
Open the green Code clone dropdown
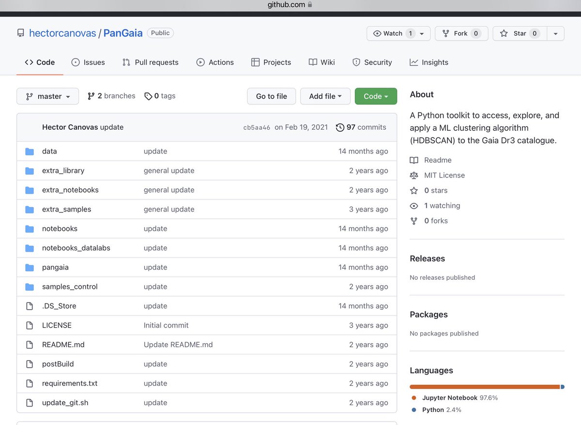(376, 96)
